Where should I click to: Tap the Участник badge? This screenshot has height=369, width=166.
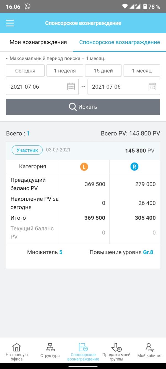pos(27,150)
